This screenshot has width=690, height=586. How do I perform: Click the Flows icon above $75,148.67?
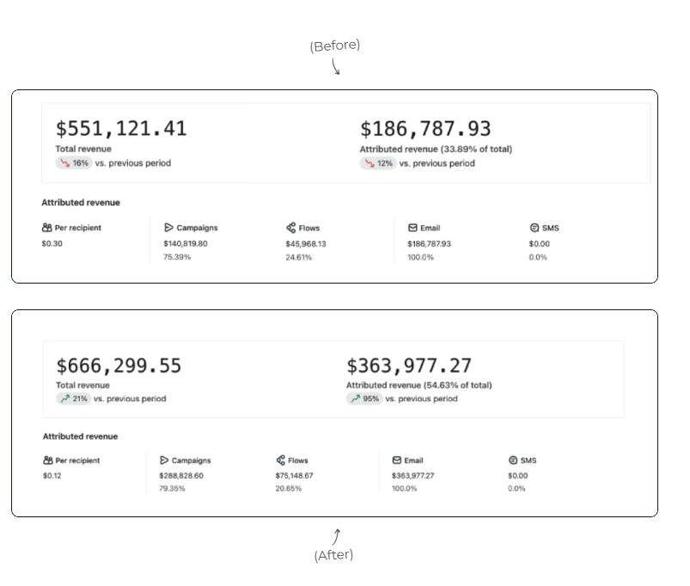pyautogui.click(x=281, y=461)
